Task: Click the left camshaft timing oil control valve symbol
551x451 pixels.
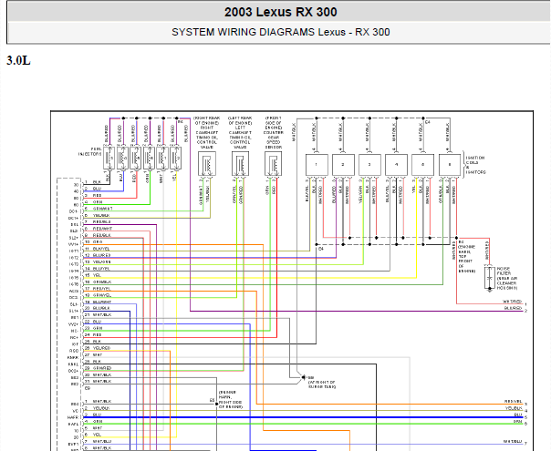Action: pos(240,164)
